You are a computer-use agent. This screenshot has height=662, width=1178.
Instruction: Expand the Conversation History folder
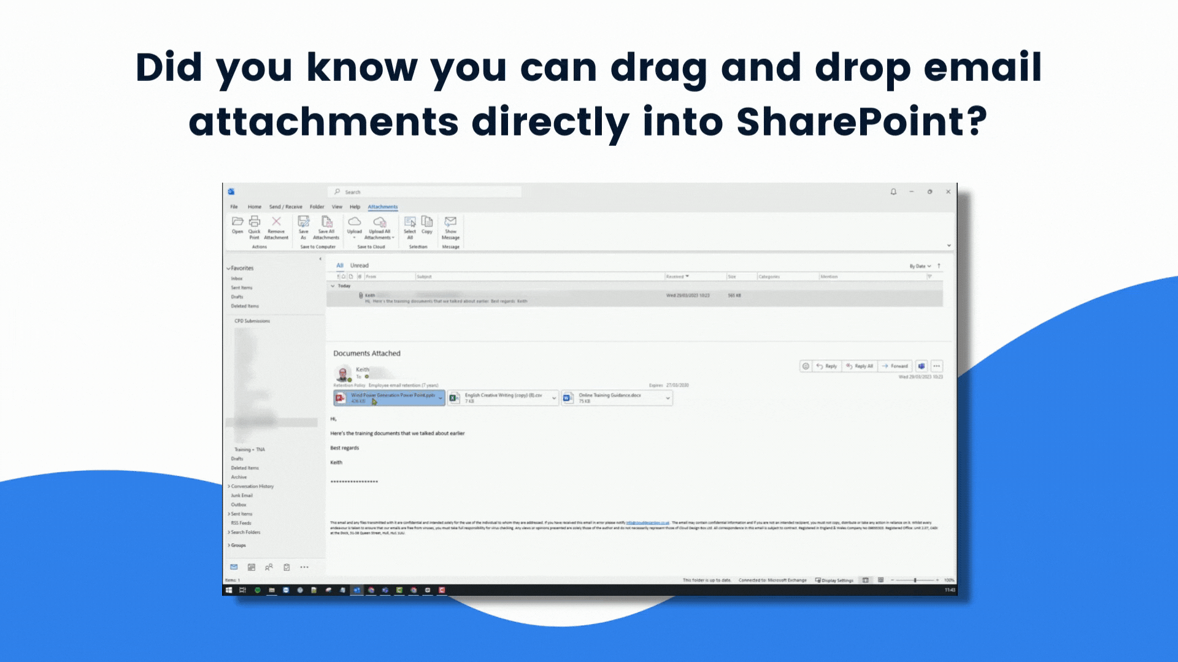229,486
